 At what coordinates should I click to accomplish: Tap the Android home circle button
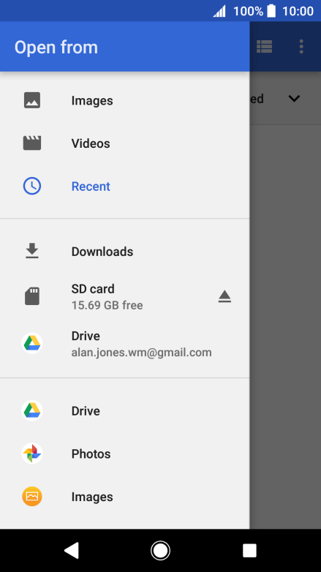point(161,551)
